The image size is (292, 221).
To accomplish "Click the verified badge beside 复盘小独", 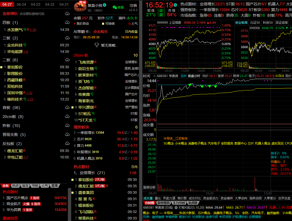I will point(105,5).
